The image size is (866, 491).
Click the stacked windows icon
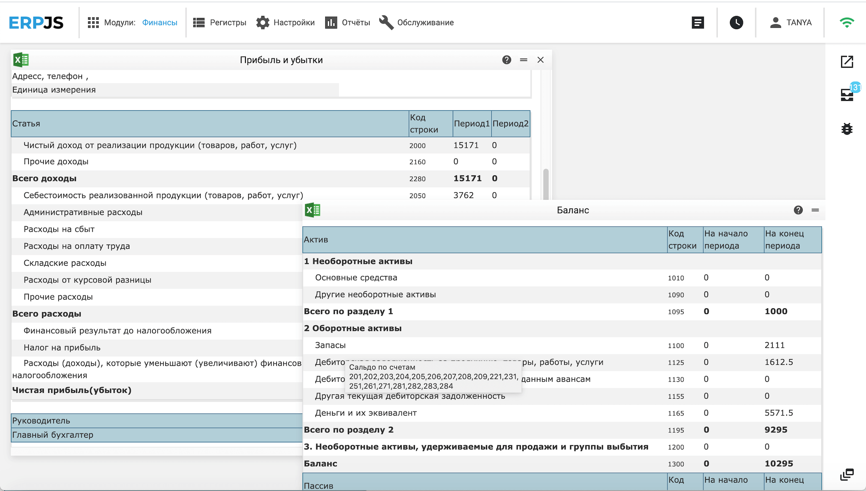(x=847, y=475)
